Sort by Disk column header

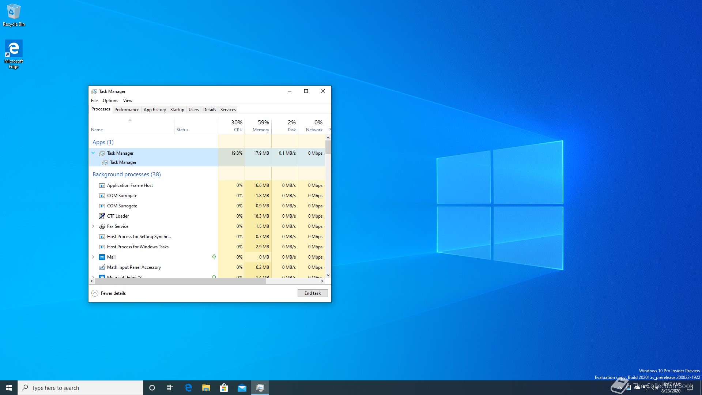285,126
